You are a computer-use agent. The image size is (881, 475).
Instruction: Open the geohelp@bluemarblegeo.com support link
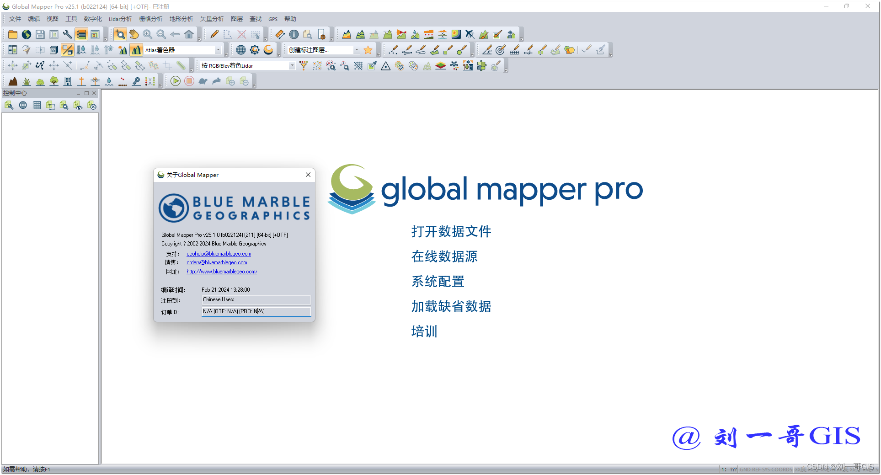(219, 254)
